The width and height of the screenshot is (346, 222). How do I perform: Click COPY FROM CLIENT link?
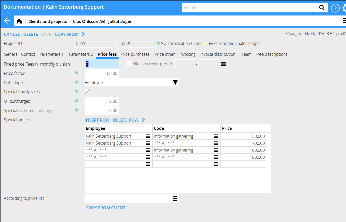106,208
